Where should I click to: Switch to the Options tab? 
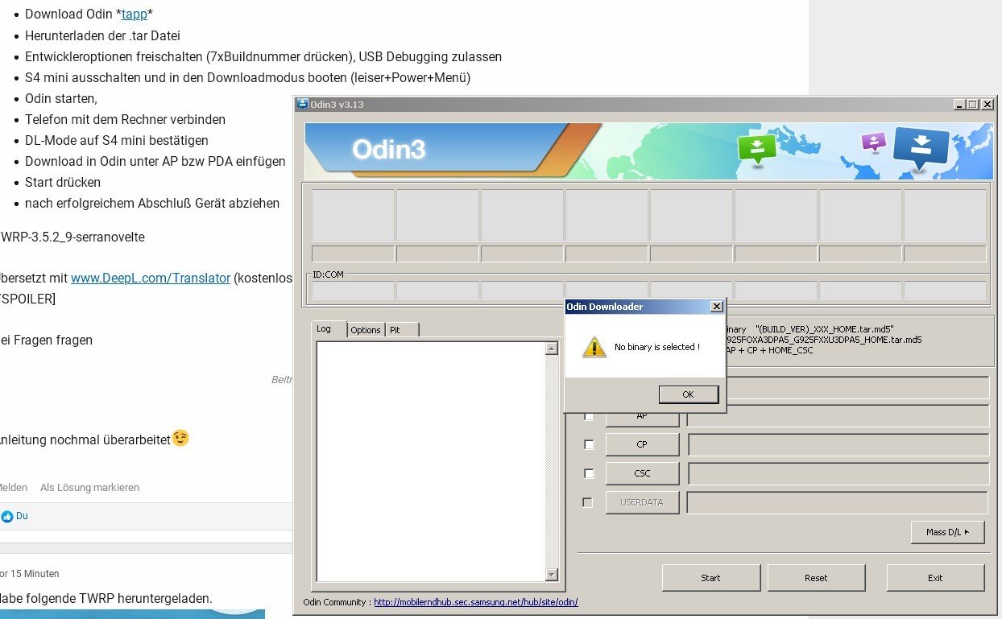point(366,330)
